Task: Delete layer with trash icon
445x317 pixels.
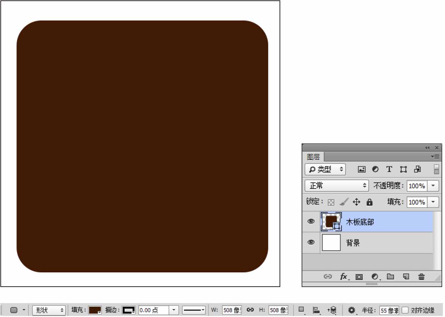Action: click(x=421, y=277)
